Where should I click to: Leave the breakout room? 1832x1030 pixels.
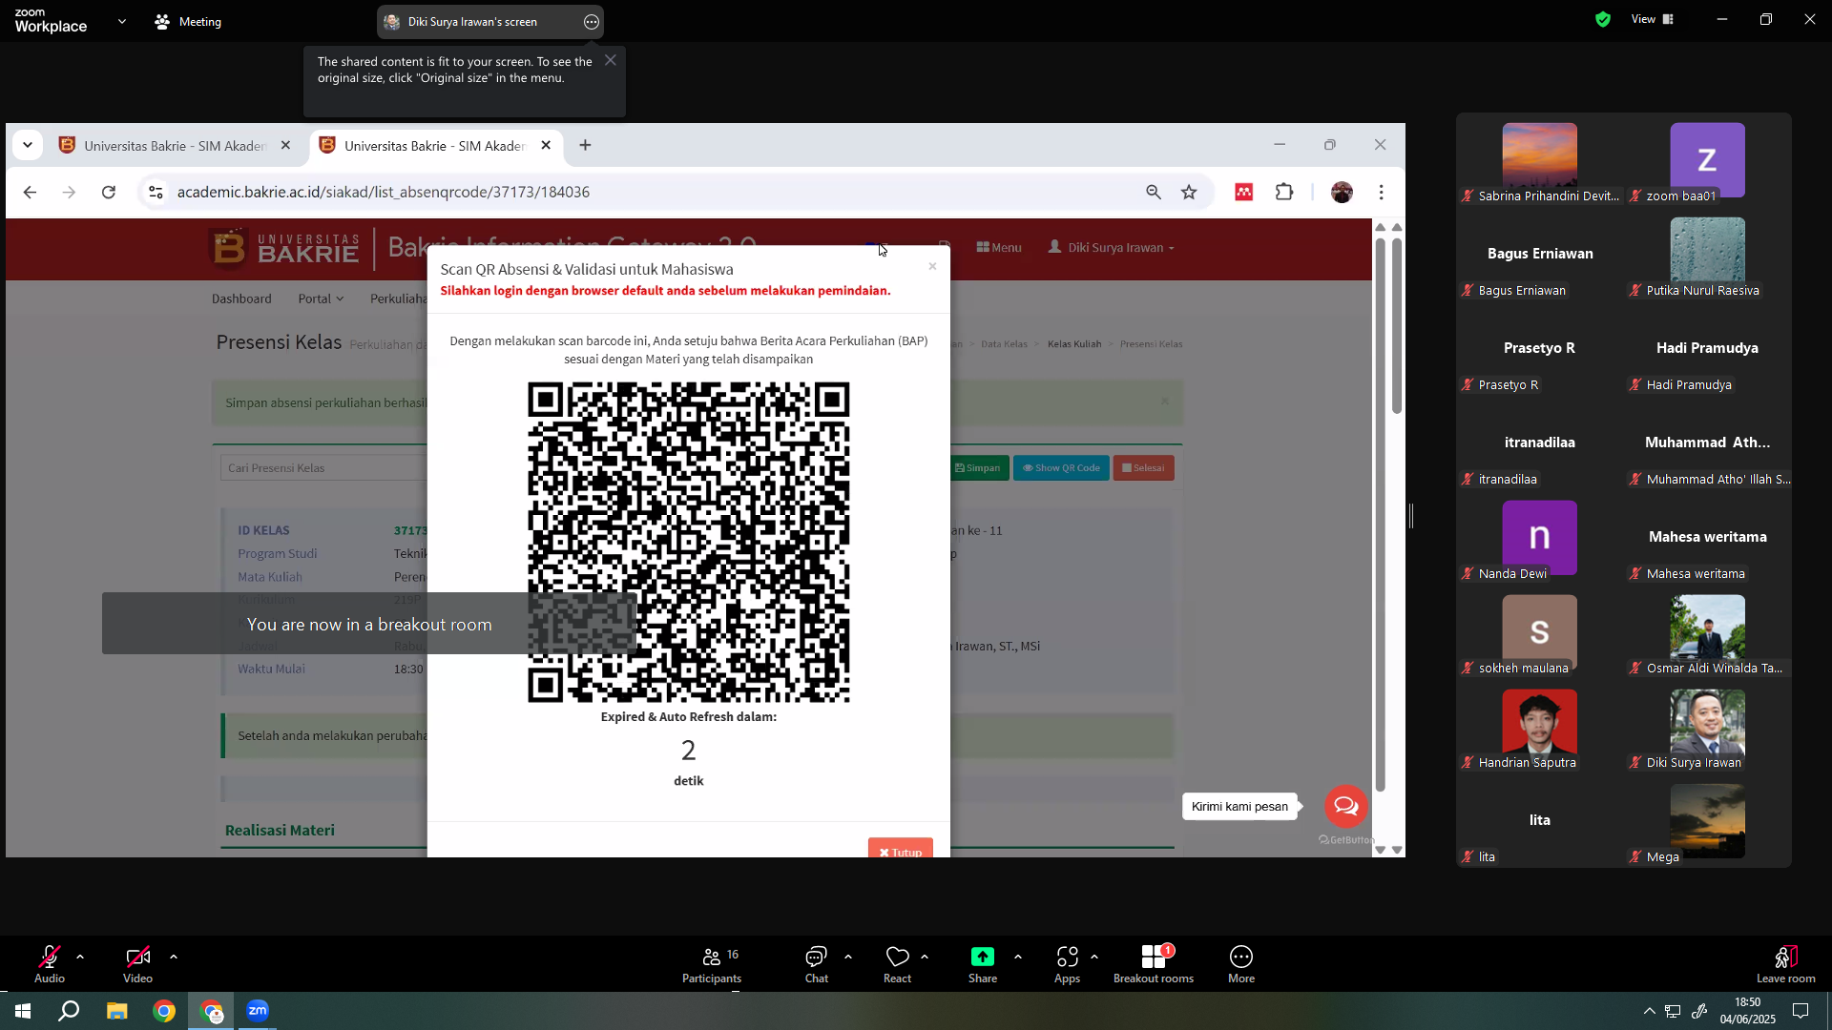coord(1786,963)
